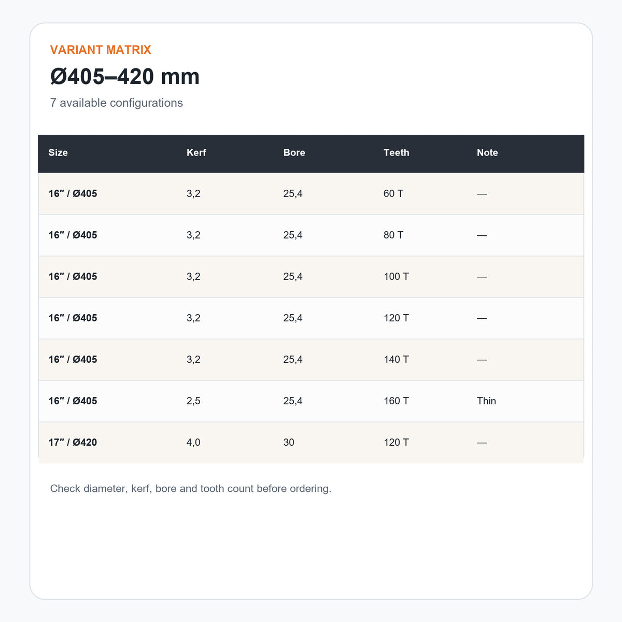Select the 60 T row

311,194
